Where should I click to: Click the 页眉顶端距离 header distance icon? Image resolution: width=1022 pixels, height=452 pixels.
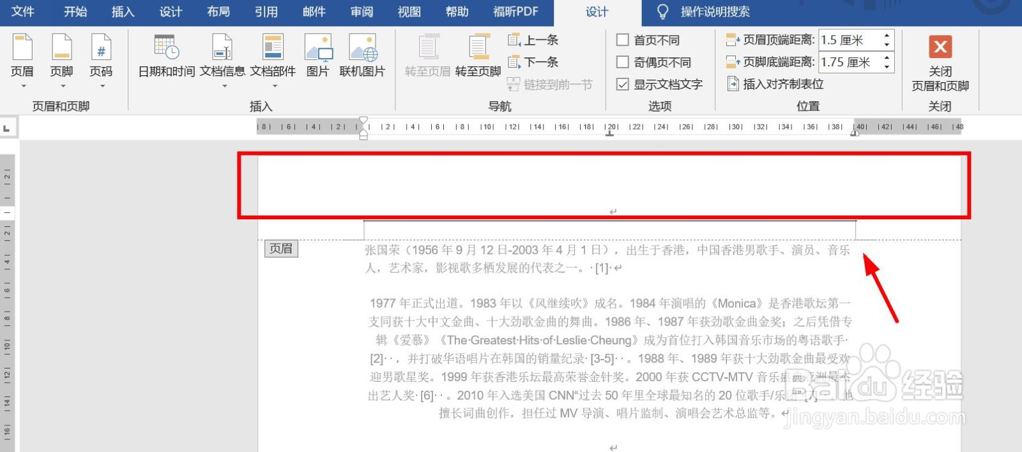pos(733,40)
